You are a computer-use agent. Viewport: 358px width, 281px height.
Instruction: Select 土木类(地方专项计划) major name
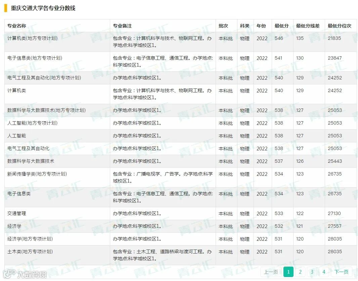30,252
